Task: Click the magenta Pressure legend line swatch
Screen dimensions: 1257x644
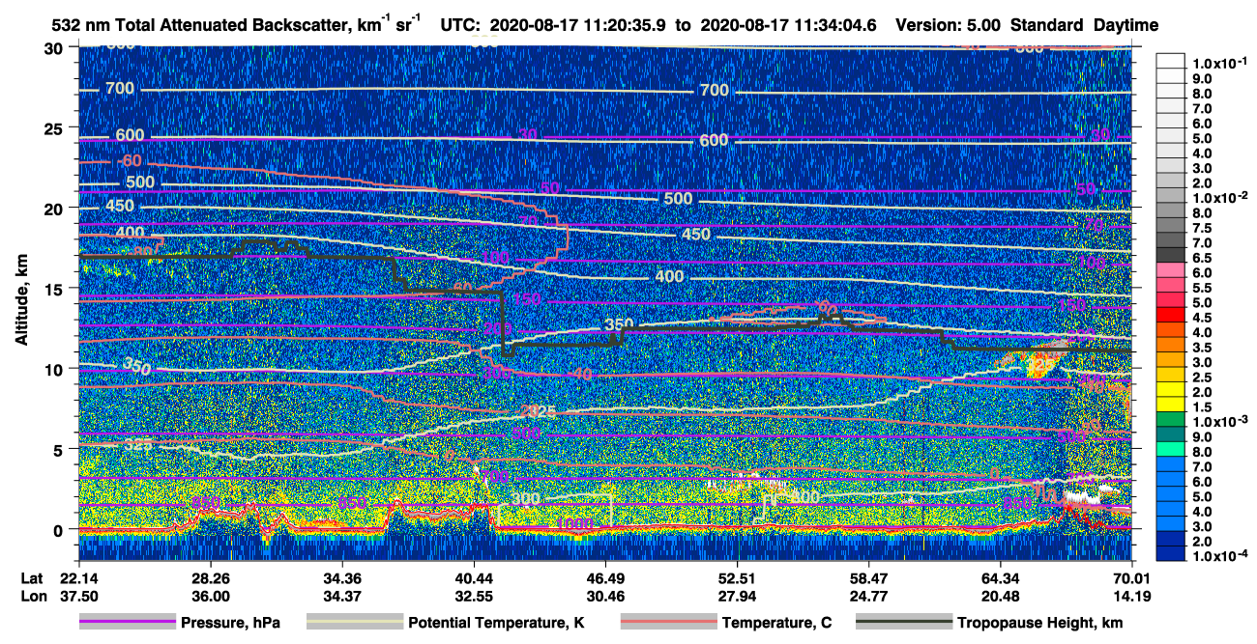Action: [128, 623]
